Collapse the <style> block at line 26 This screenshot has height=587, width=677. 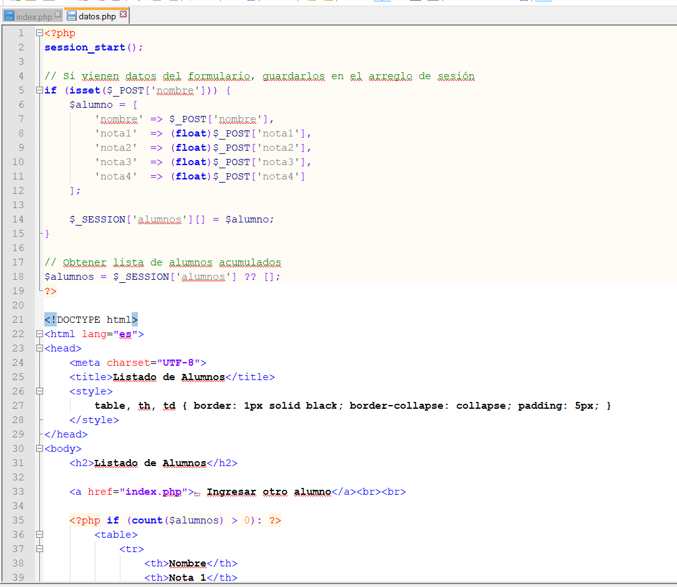pos(40,391)
